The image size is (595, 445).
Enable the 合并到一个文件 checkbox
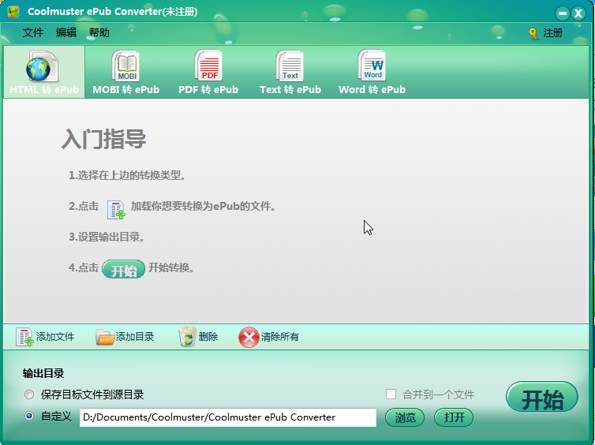pyautogui.click(x=391, y=395)
